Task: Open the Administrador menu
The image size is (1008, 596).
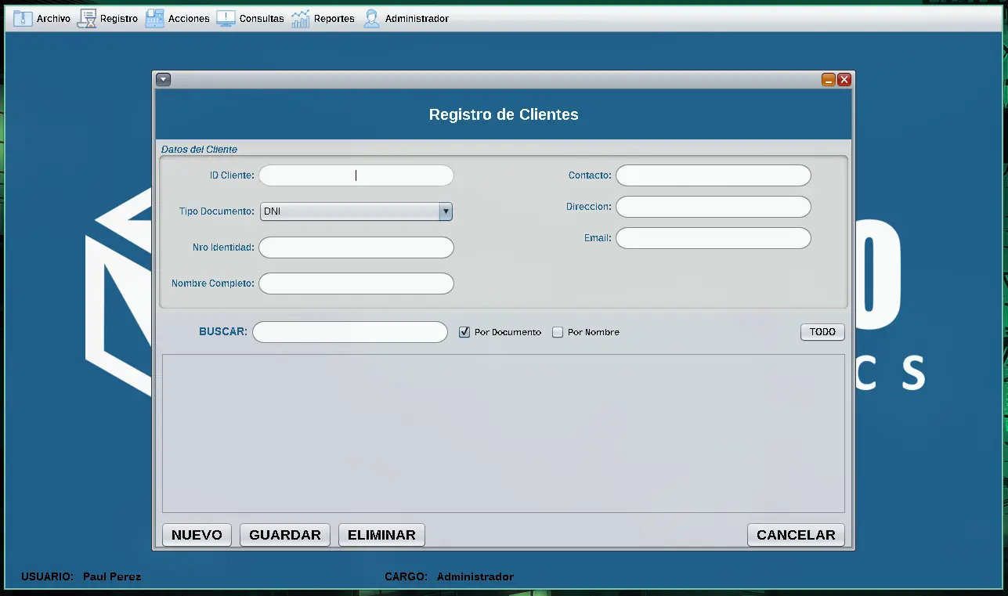Action: 406,19
